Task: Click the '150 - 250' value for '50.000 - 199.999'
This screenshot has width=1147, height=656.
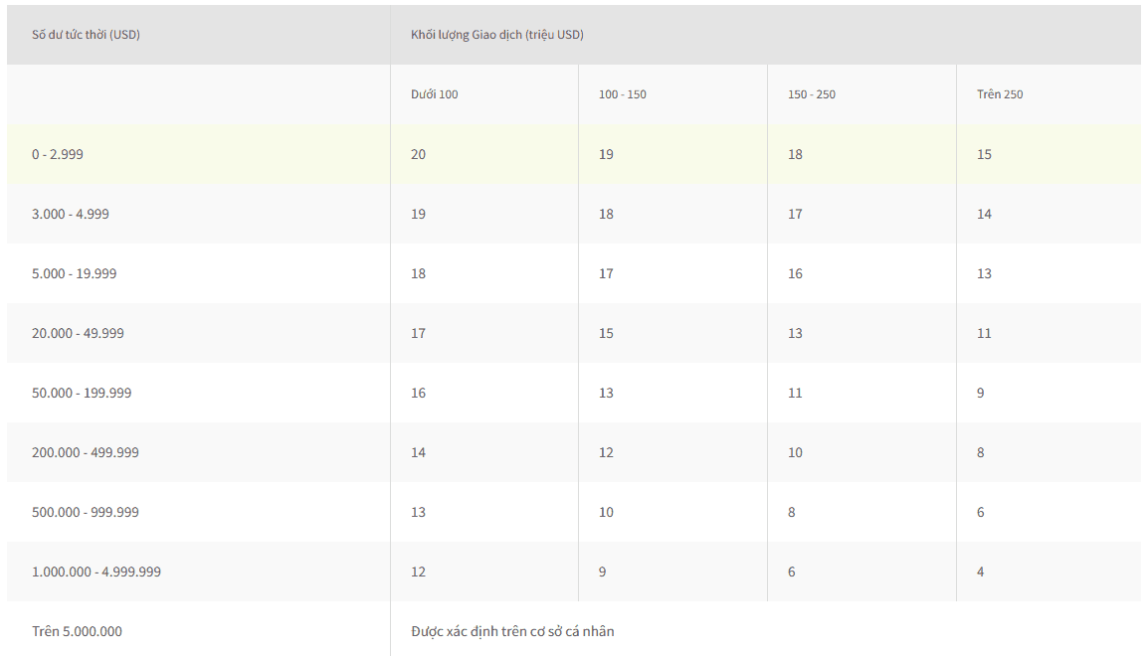Action: [x=795, y=393]
